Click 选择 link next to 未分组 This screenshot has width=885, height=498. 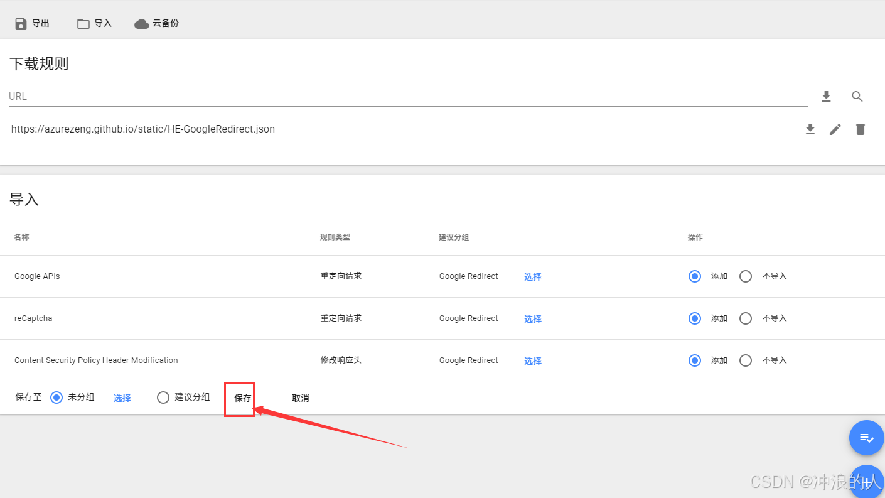[x=122, y=398]
